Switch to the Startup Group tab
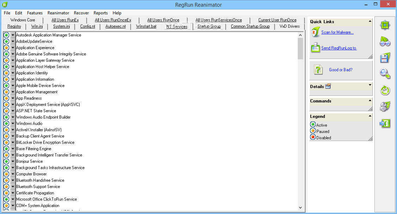 [209, 26]
